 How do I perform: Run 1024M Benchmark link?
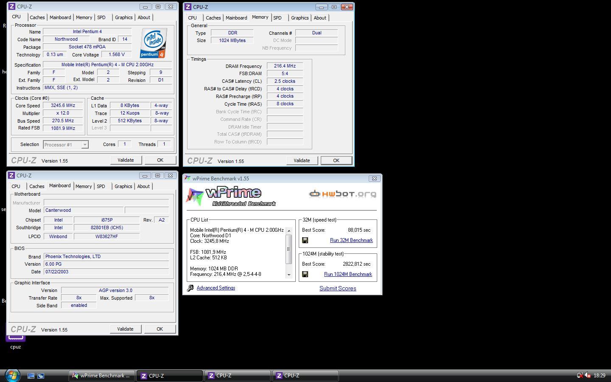click(x=348, y=274)
